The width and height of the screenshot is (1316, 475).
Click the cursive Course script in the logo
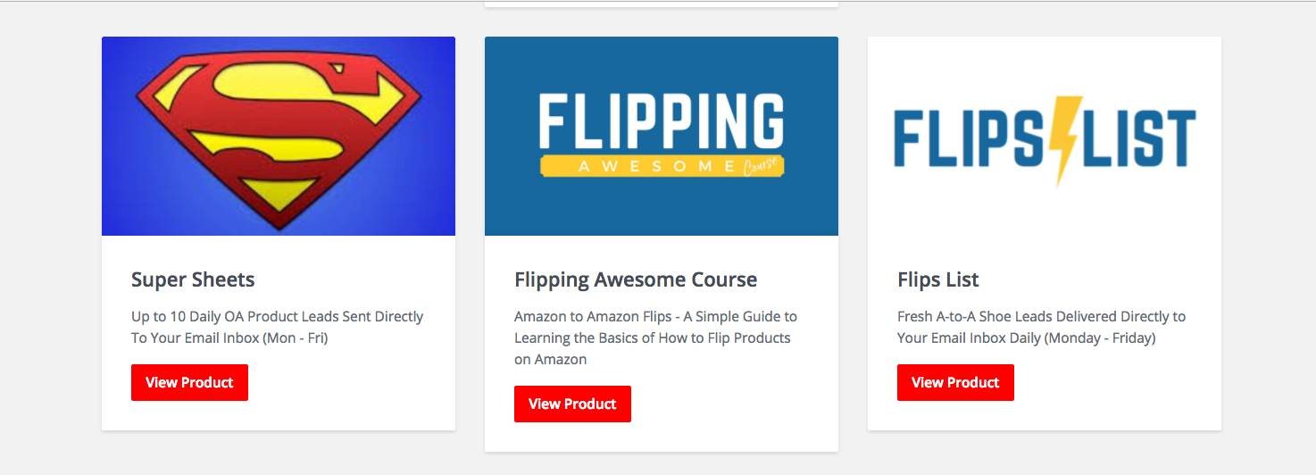761,167
